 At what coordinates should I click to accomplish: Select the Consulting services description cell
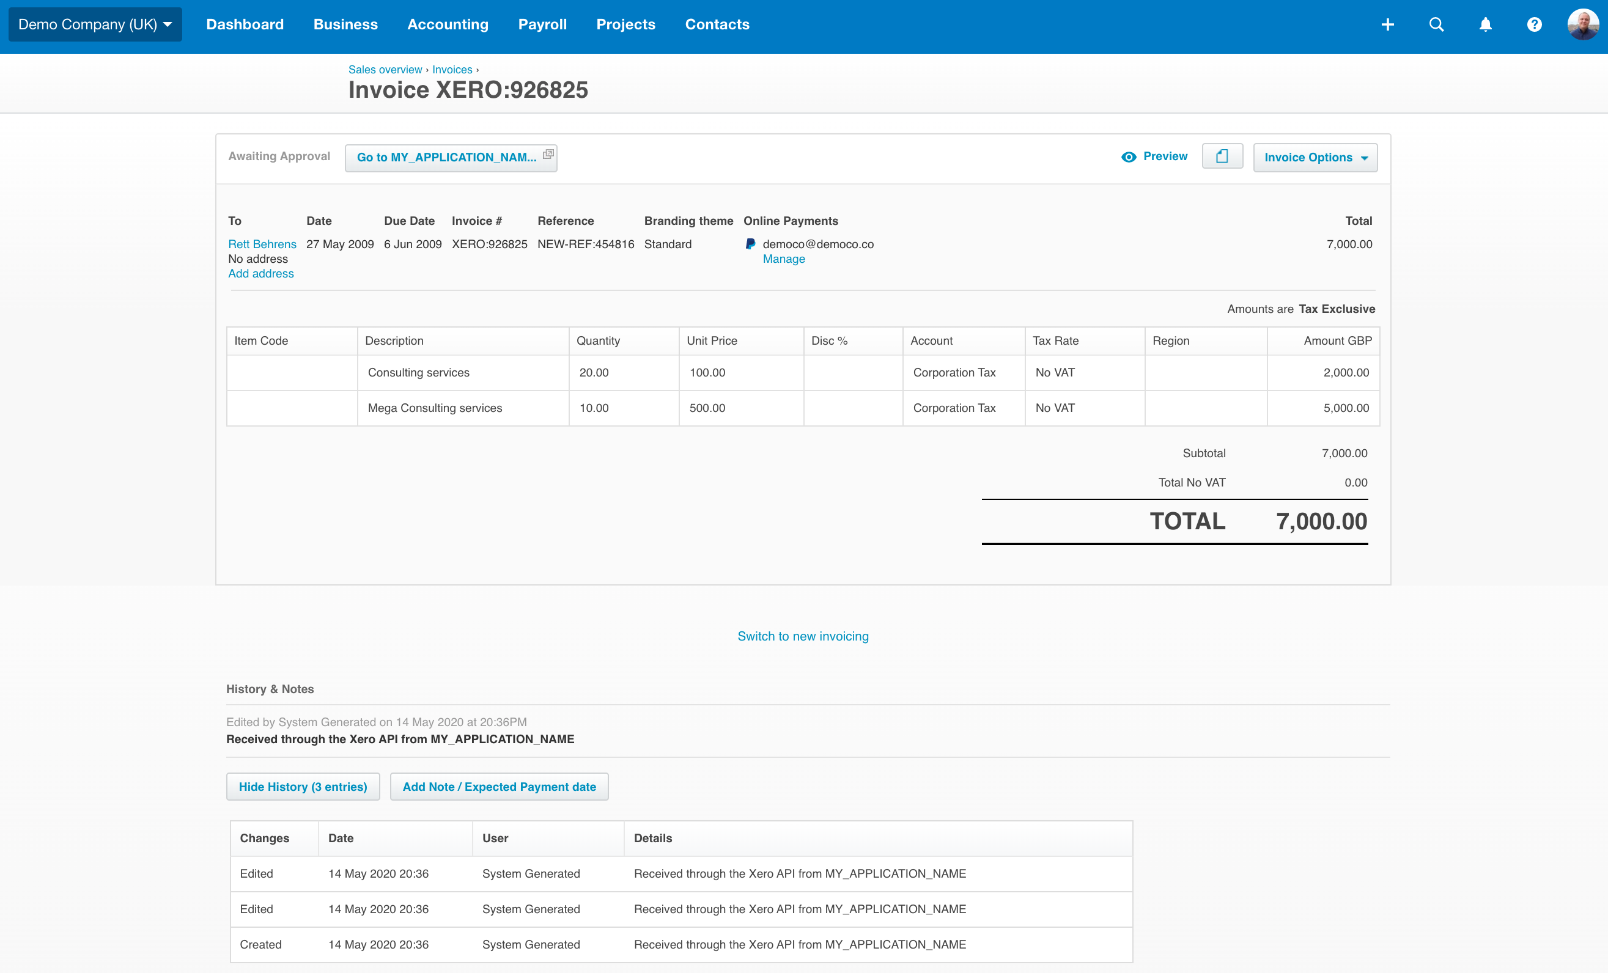click(463, 373)
